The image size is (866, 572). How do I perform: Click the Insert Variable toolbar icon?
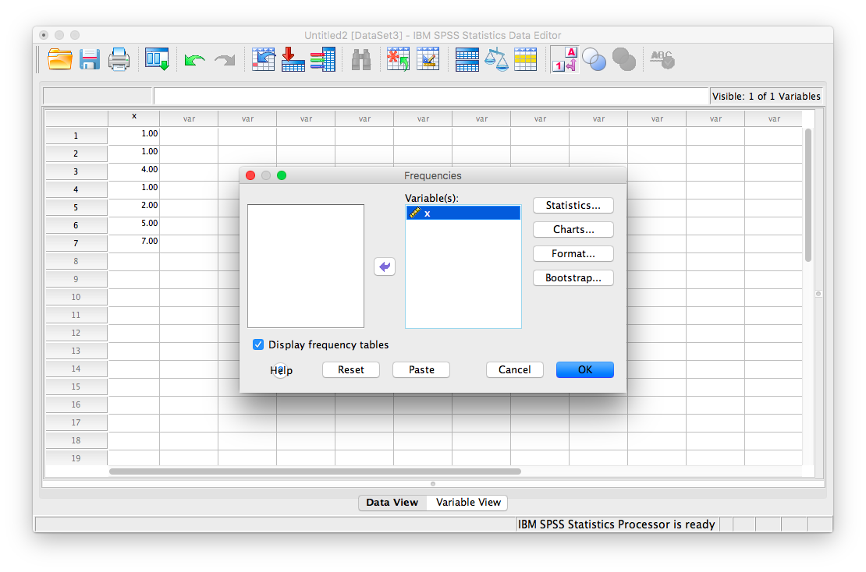(x=428, y=59)
